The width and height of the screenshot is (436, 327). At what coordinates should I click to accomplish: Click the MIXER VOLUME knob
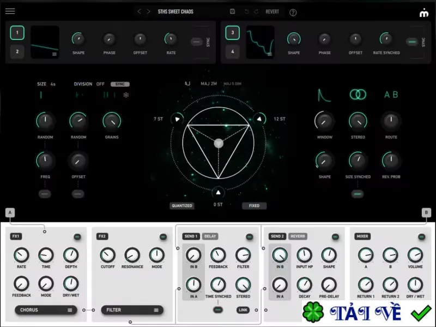[x=415, y=254]
